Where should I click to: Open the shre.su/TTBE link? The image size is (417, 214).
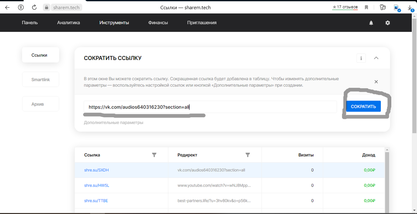coord(96,201)
